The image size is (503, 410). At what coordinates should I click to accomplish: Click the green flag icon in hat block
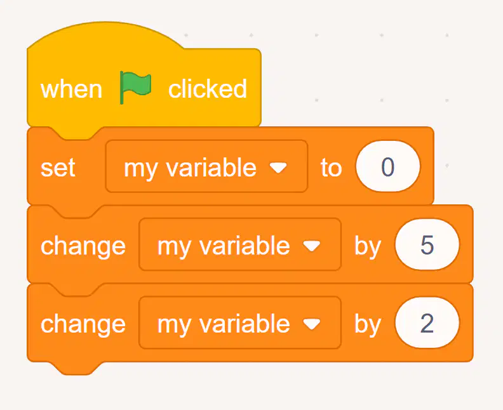(x=135, y=88)
